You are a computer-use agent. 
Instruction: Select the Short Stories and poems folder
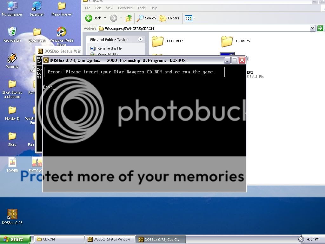pos(12,89)
